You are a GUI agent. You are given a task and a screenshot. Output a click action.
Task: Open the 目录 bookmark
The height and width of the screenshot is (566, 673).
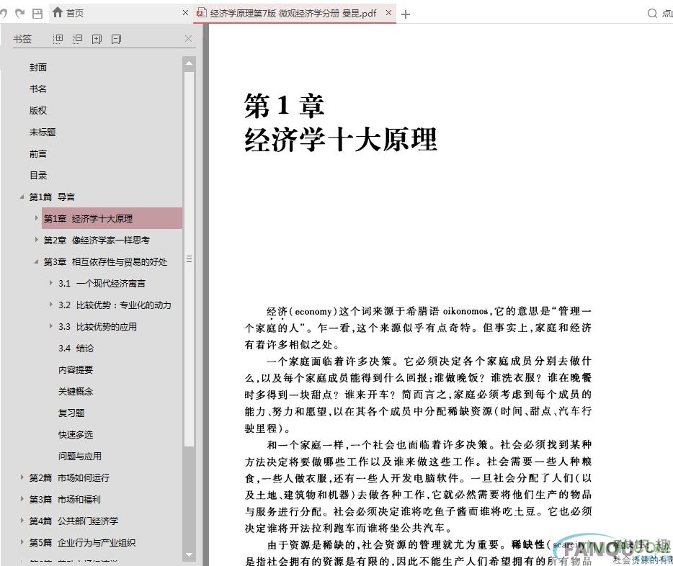click(x=38, y=175)
